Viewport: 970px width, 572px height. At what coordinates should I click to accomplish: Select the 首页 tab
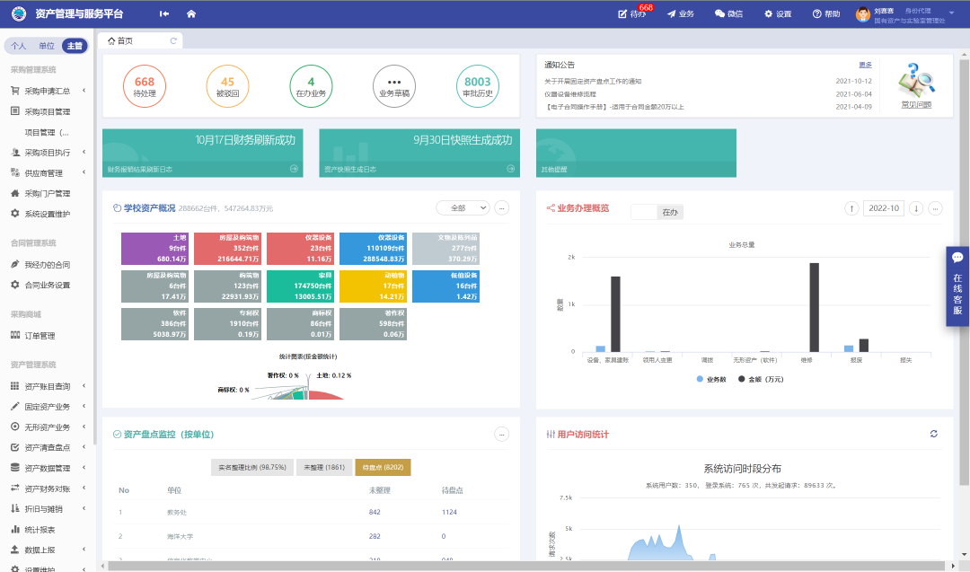click(x=140, y=40)
